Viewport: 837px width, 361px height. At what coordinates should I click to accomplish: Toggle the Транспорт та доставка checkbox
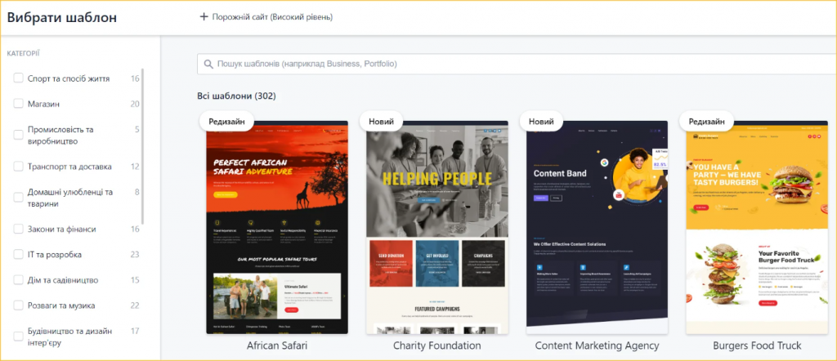[19, 167]
